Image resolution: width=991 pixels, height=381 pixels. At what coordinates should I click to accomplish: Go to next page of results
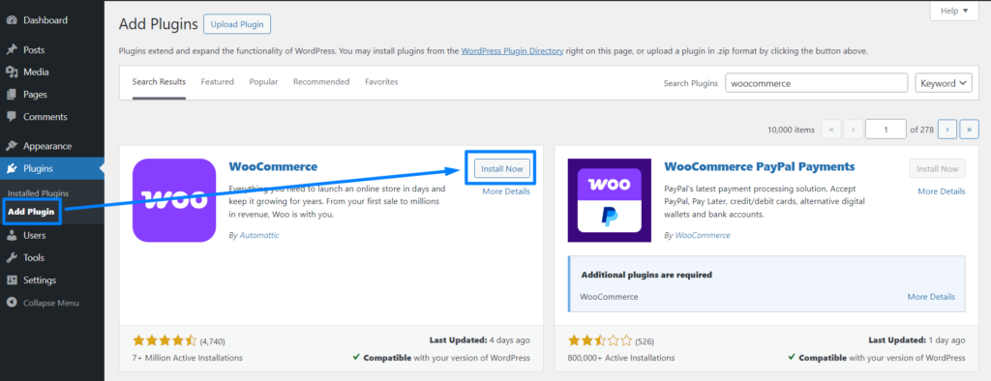click(946, 130)
